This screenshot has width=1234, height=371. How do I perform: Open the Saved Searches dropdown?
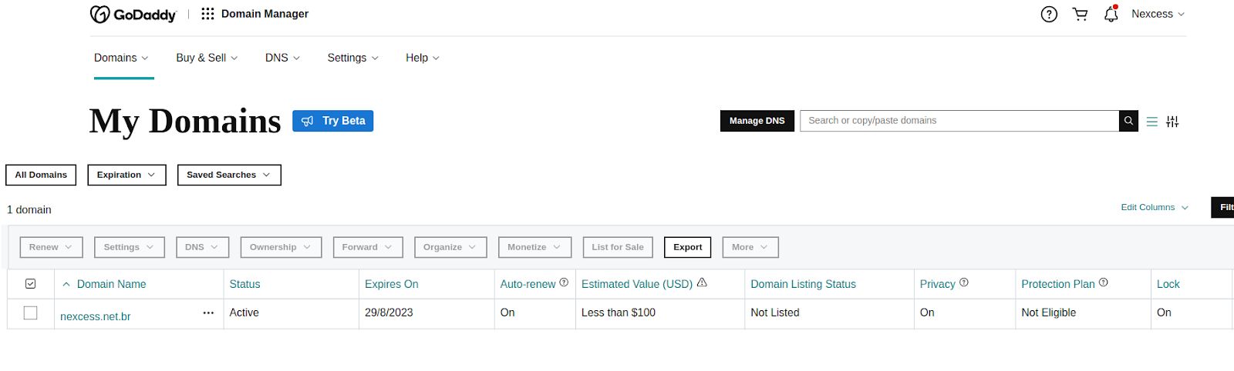pos(229,175)
